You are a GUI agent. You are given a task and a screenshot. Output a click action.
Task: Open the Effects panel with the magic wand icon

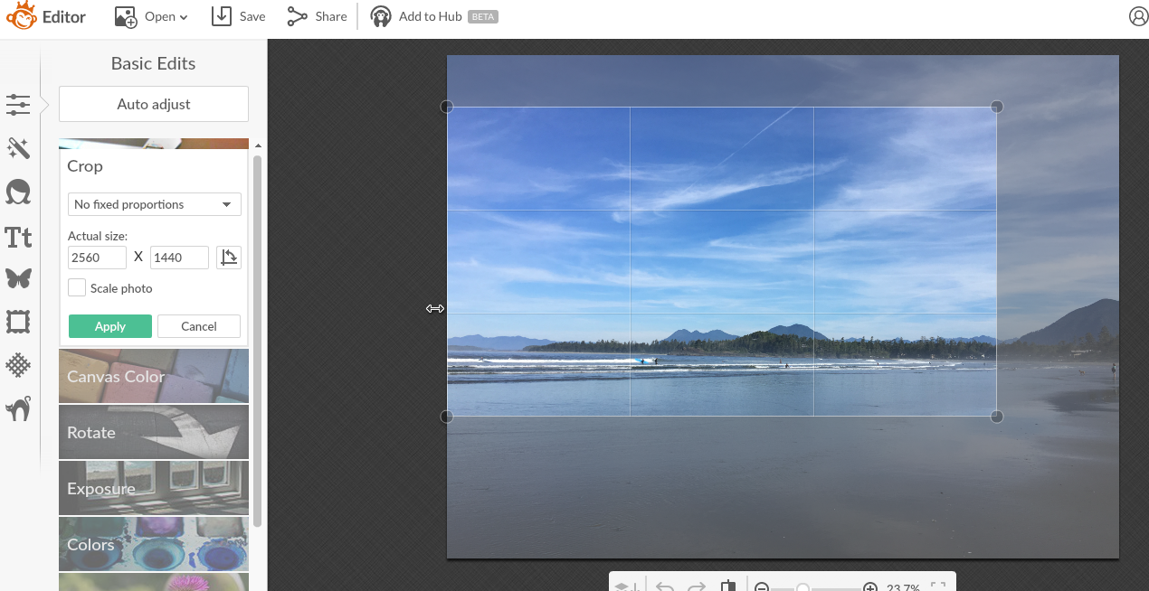19,148
